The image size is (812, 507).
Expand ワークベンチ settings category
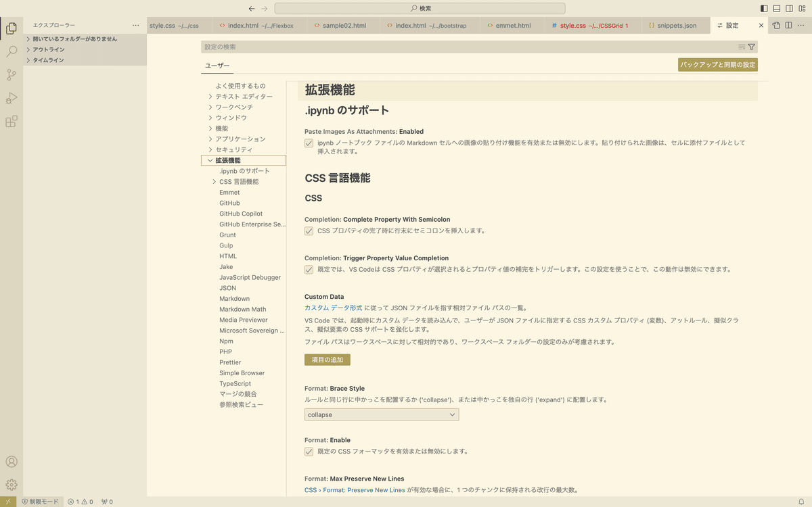pos(211,107)
